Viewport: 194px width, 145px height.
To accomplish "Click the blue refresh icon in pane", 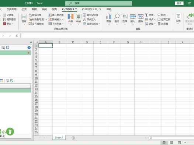I will pos(8,47).
